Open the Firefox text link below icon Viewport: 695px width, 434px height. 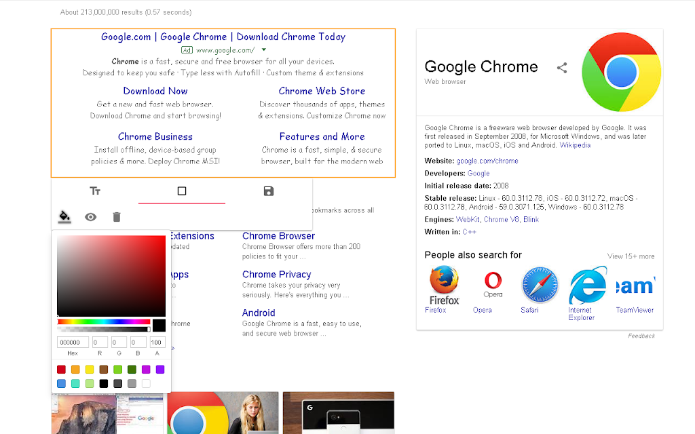click(435, 310)
